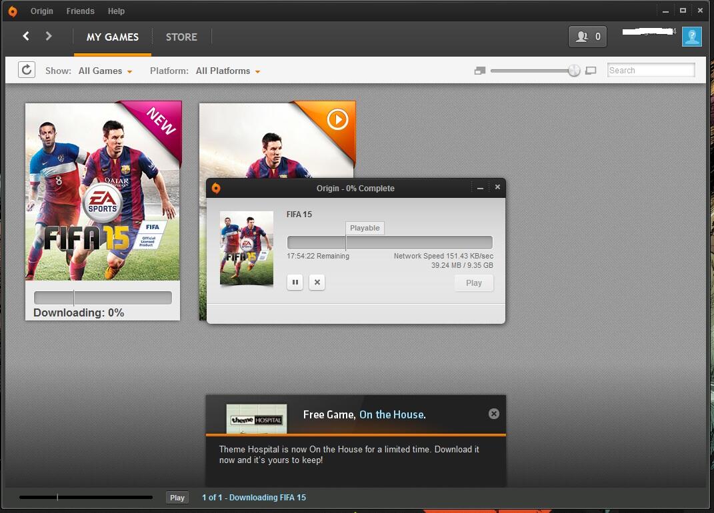
Task: Cancel the FIFA 15 download
Action: (x=317, y=282)
